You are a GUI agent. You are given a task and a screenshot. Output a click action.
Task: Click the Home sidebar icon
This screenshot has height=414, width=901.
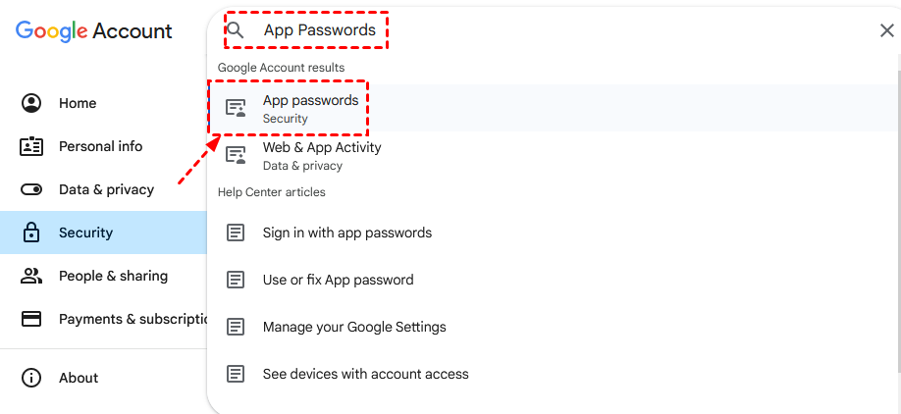coord(31,103)
